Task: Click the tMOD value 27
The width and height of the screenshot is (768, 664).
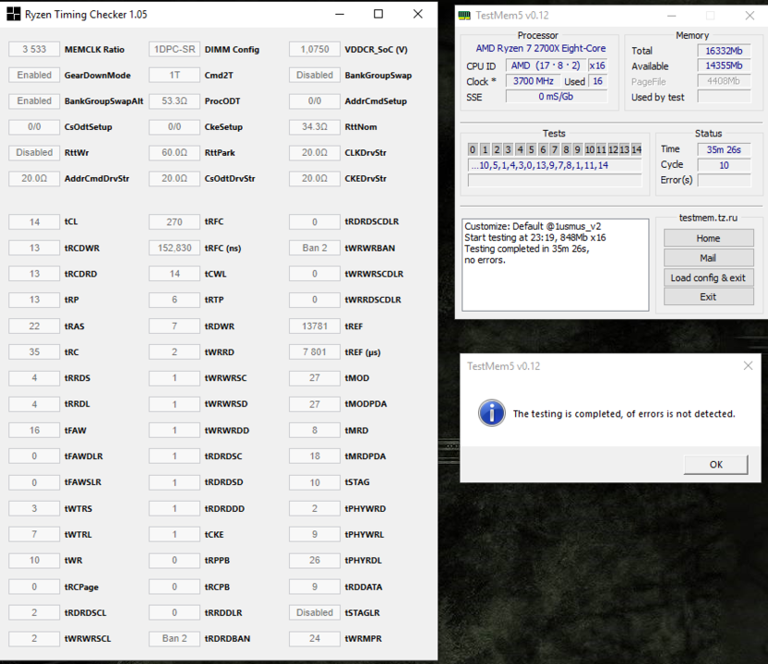Action: pos(315,378)
